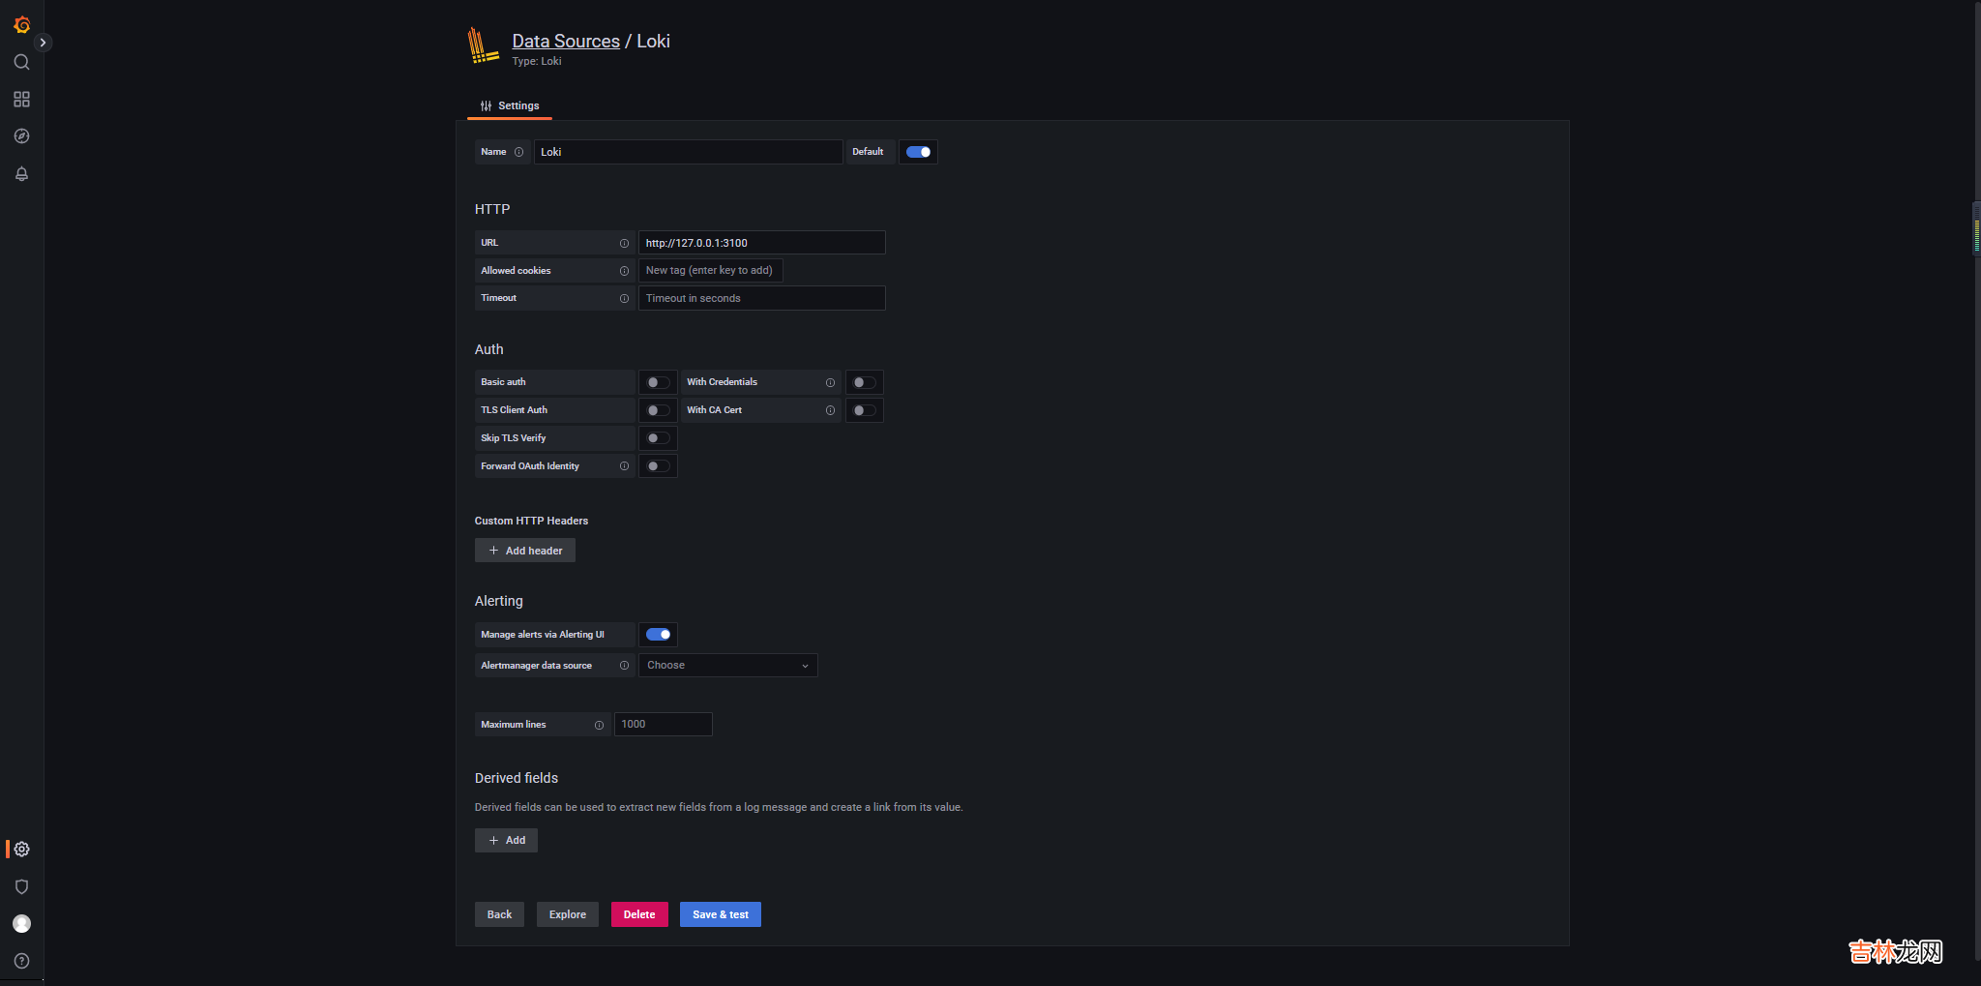Enable Skip TLS Verify switch

[658, 438]
